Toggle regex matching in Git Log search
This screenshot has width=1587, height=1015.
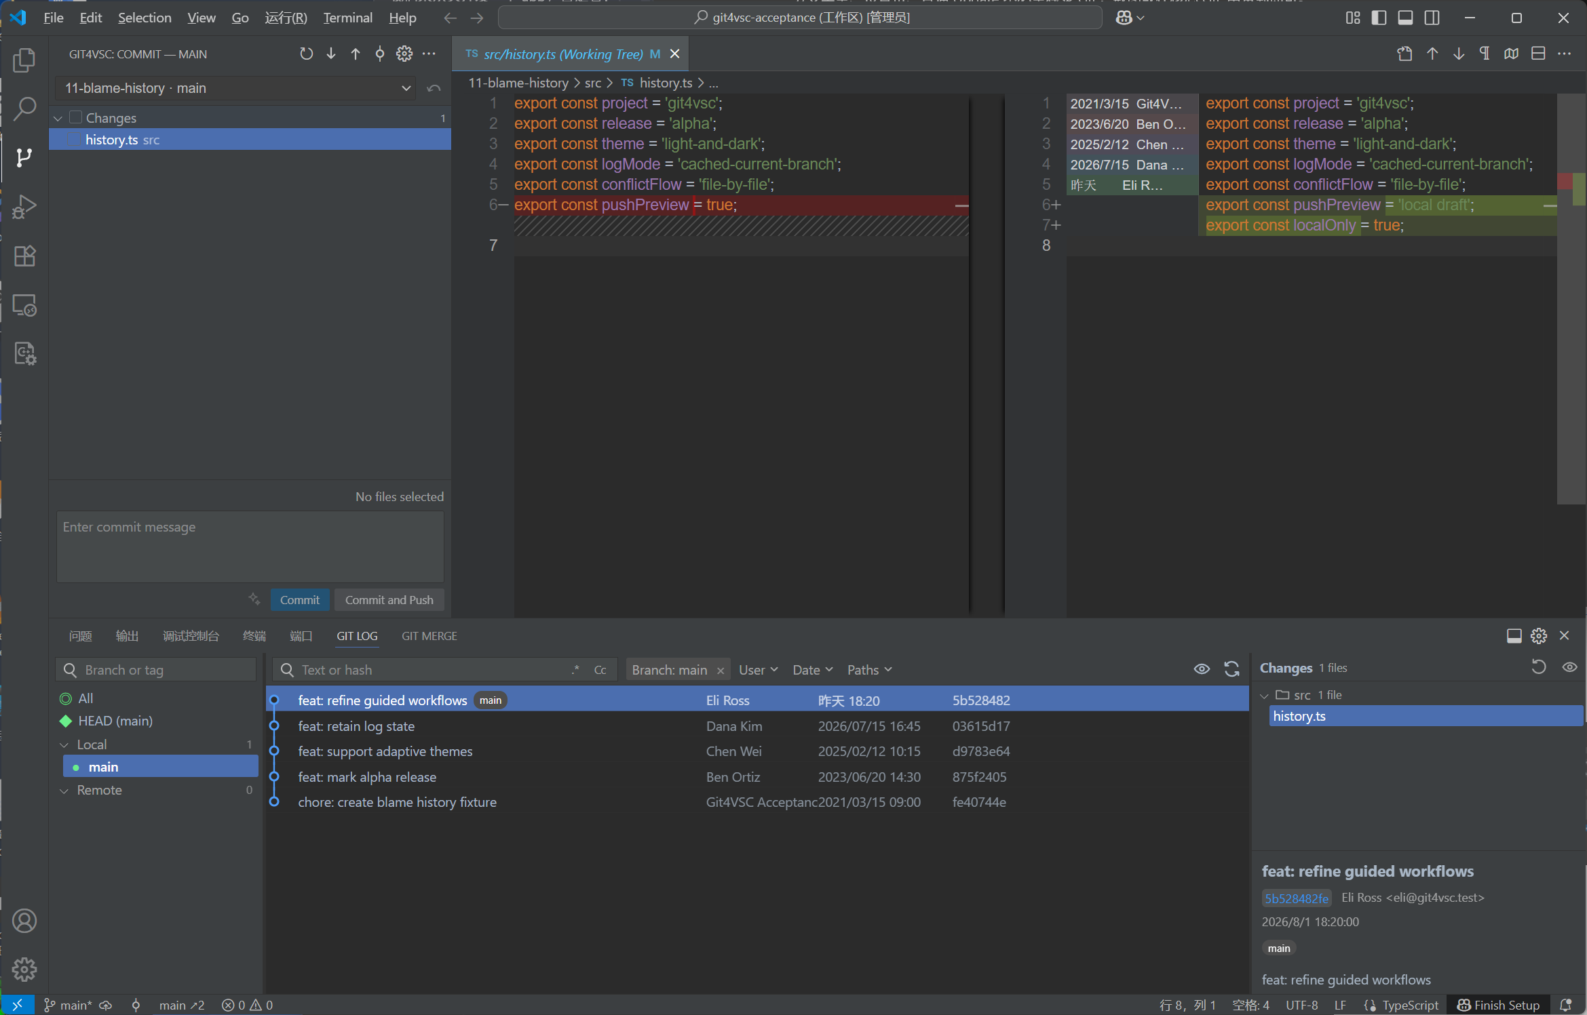point(575,669)
